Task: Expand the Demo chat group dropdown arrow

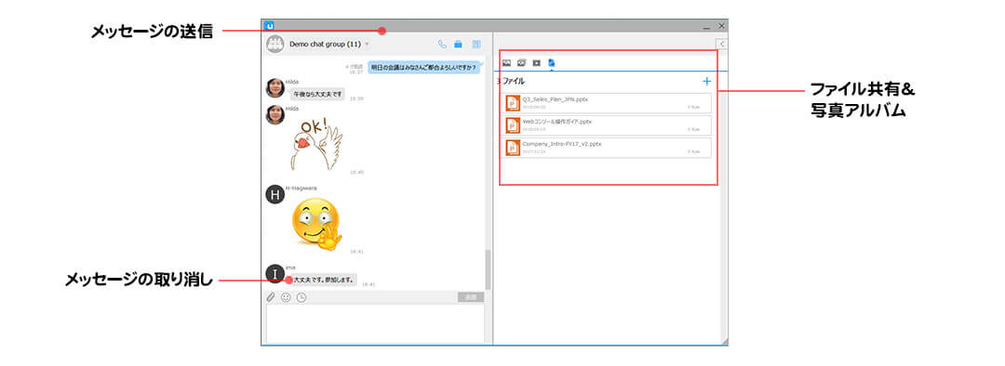Action: coord(367,45)
